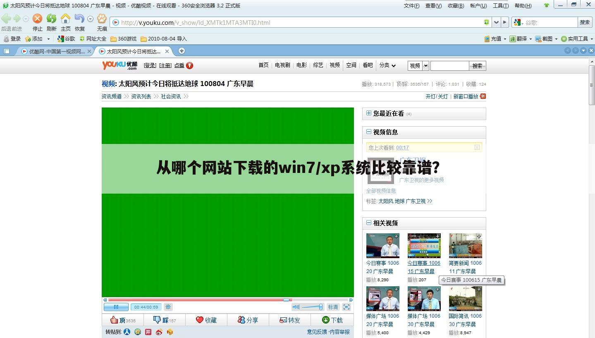Refresh the page with the 刷新 icon
This screenshot has height=338, width=595.
click(51, 19)
